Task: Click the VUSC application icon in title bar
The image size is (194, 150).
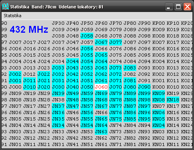Action: pyautogui.click(x=6, y=6)
